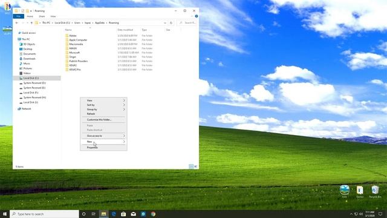Open Give access to submenu

(x=103, y=136)
